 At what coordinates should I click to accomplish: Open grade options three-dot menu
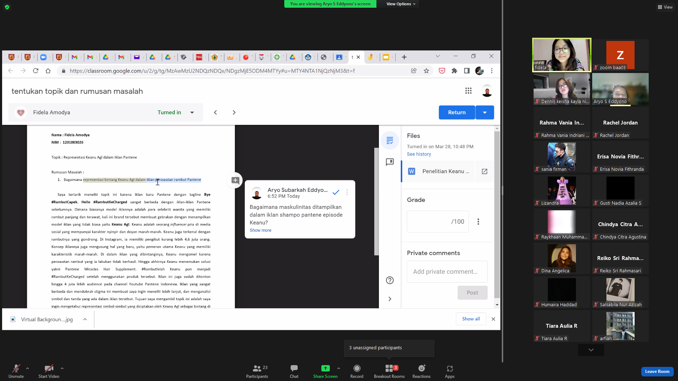point(478,222)
